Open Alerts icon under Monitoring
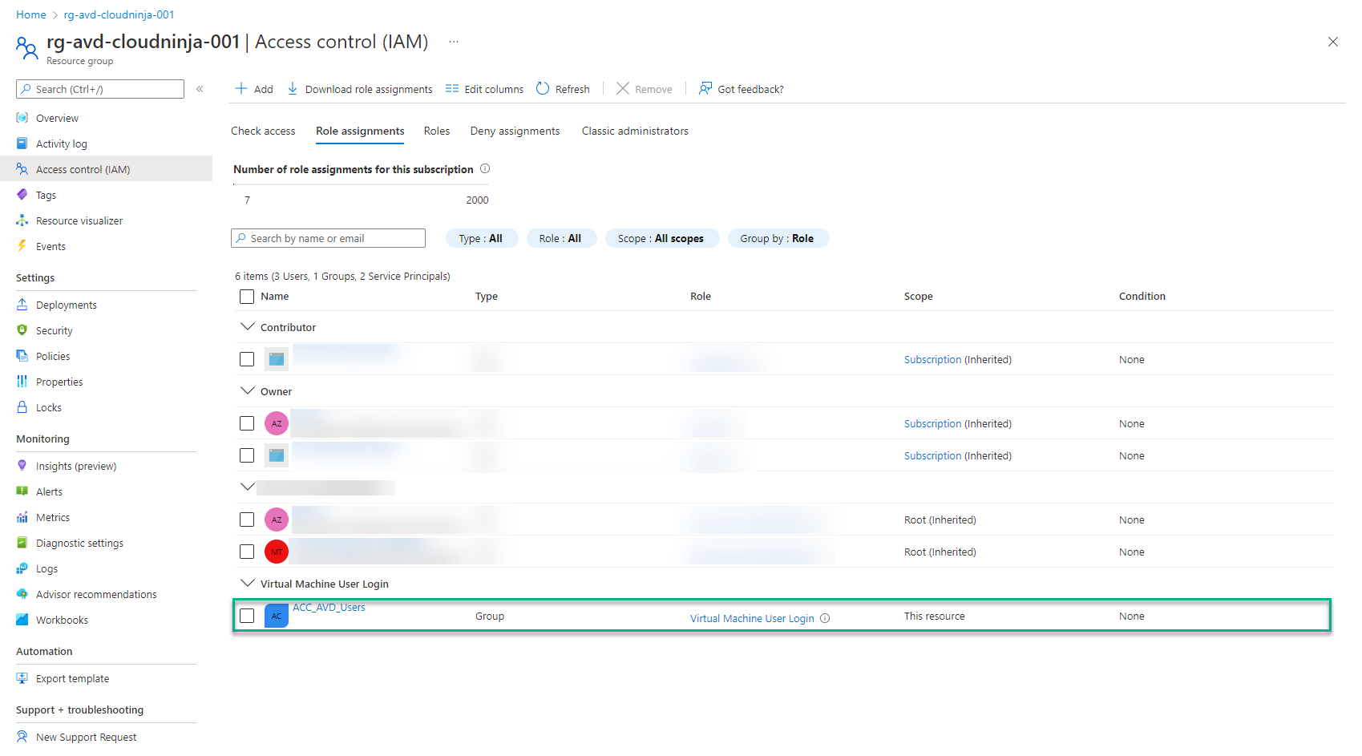The image size is (1362, 756). tap(22, 491)
